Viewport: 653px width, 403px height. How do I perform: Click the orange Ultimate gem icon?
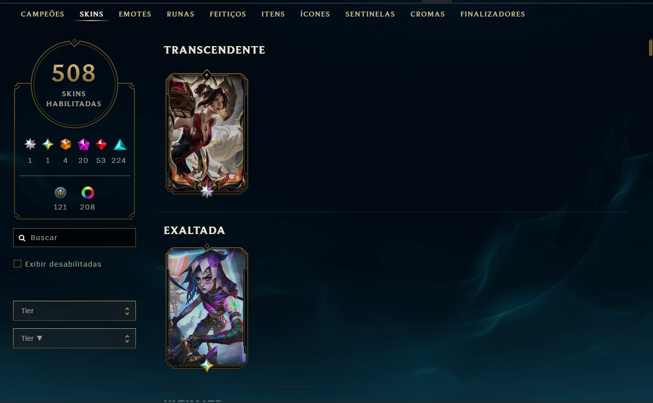coord(66,144)
